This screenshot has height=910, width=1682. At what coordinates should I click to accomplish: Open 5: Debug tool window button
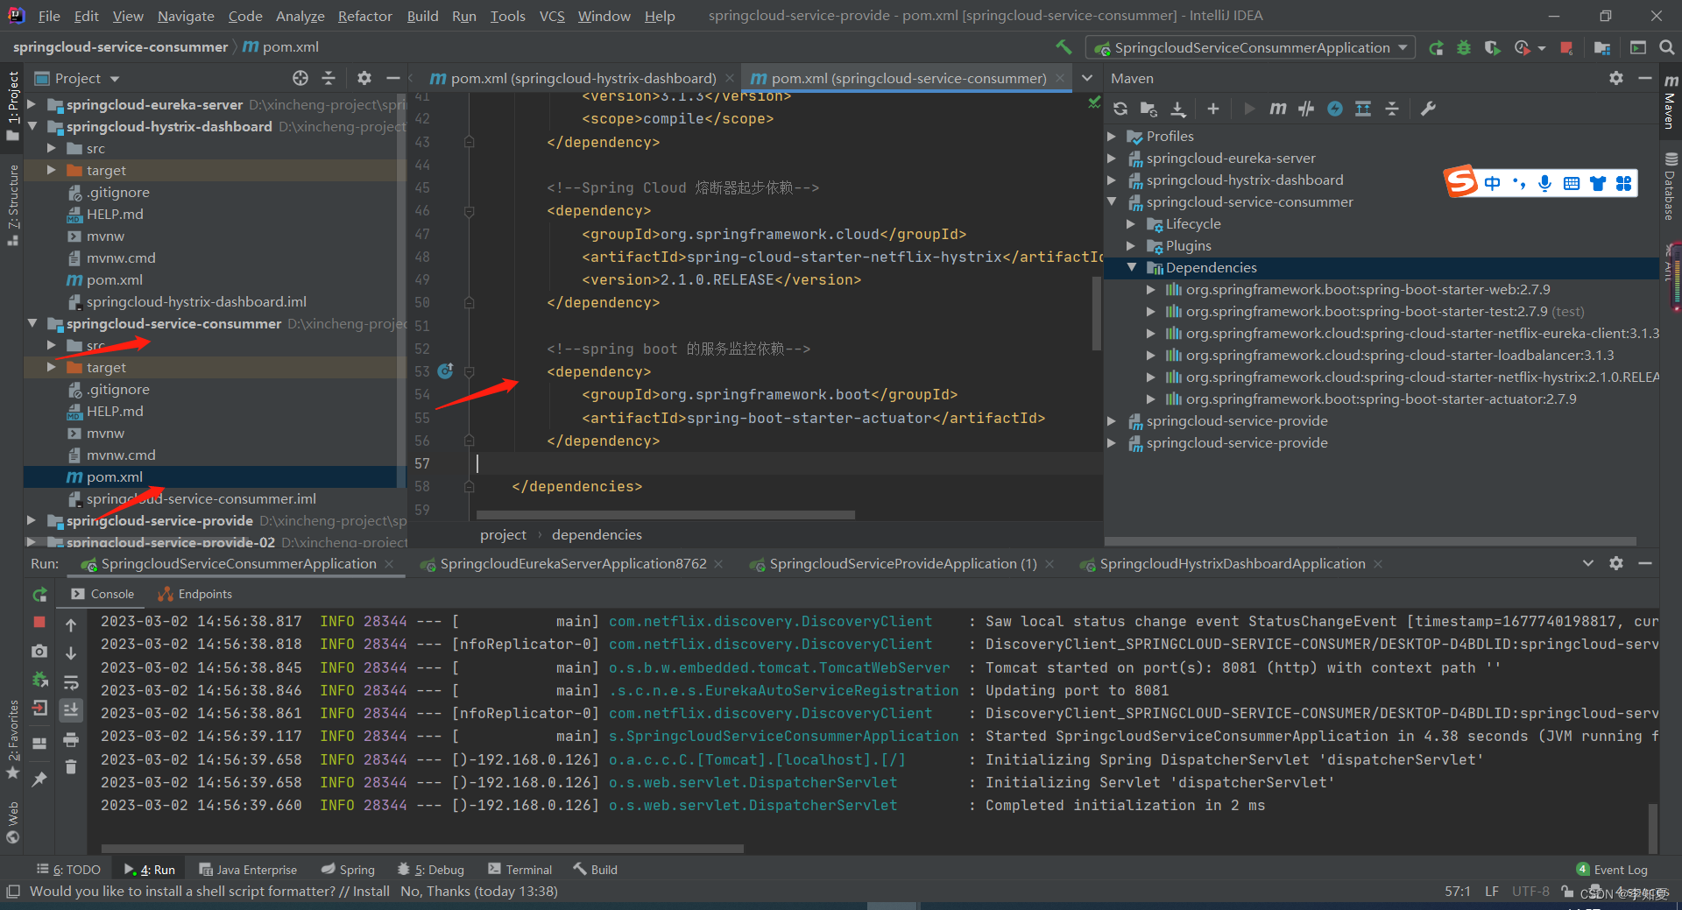pos(430,870)
